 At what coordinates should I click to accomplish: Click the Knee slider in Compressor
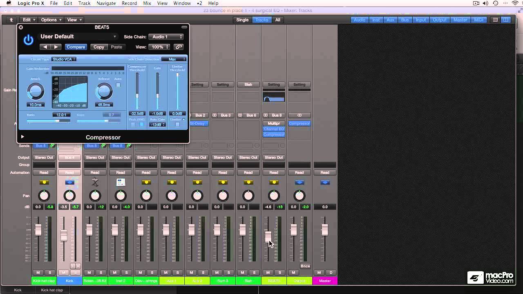(98, 121)
